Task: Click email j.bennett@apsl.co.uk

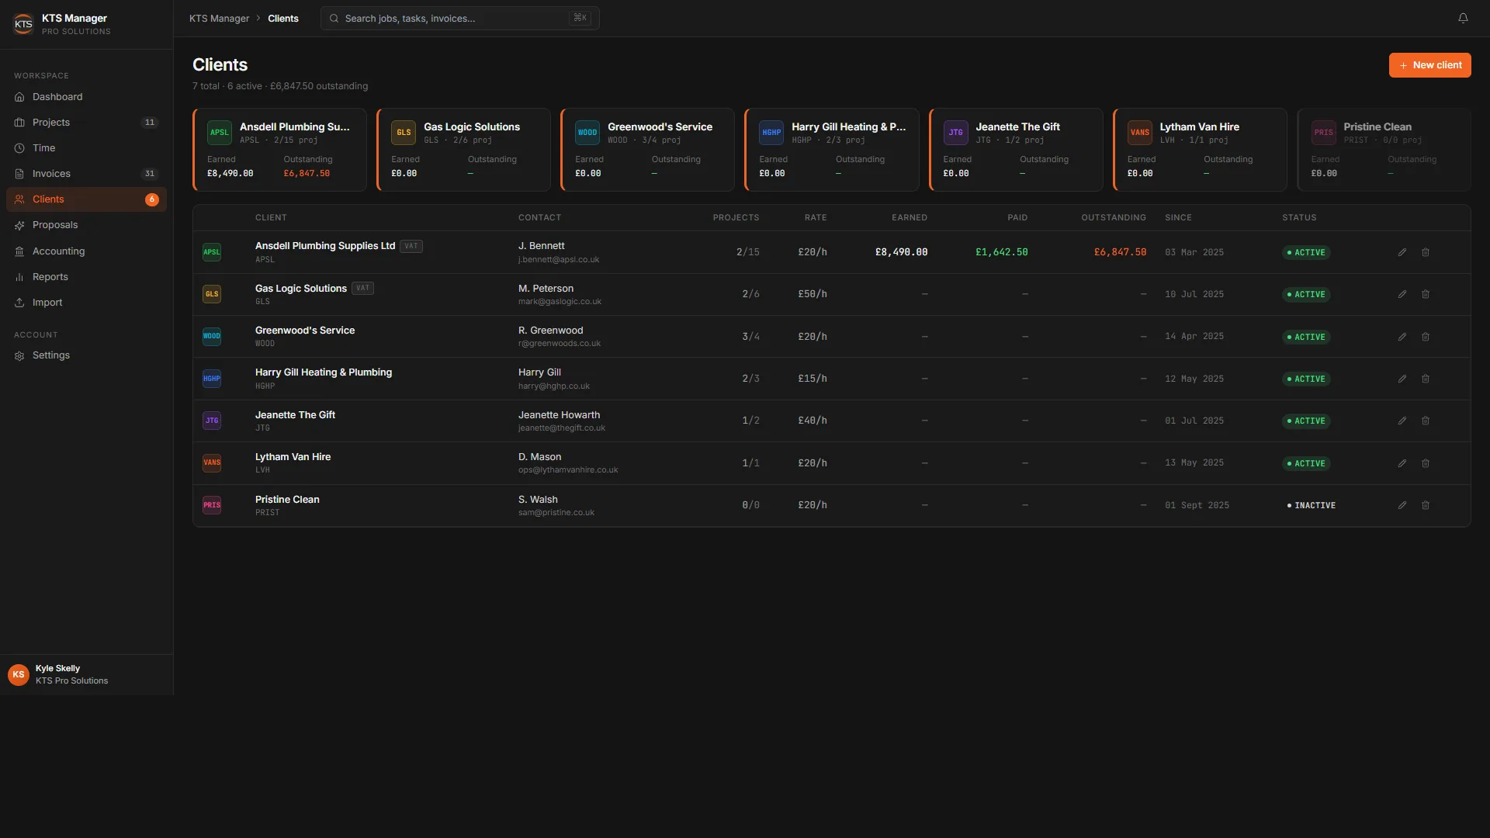Action: click(559, 260)
